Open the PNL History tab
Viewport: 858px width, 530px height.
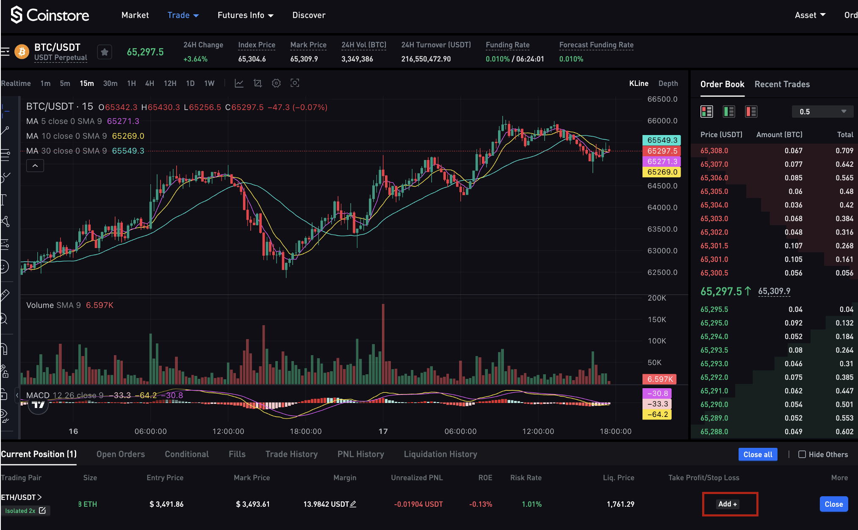361,454
